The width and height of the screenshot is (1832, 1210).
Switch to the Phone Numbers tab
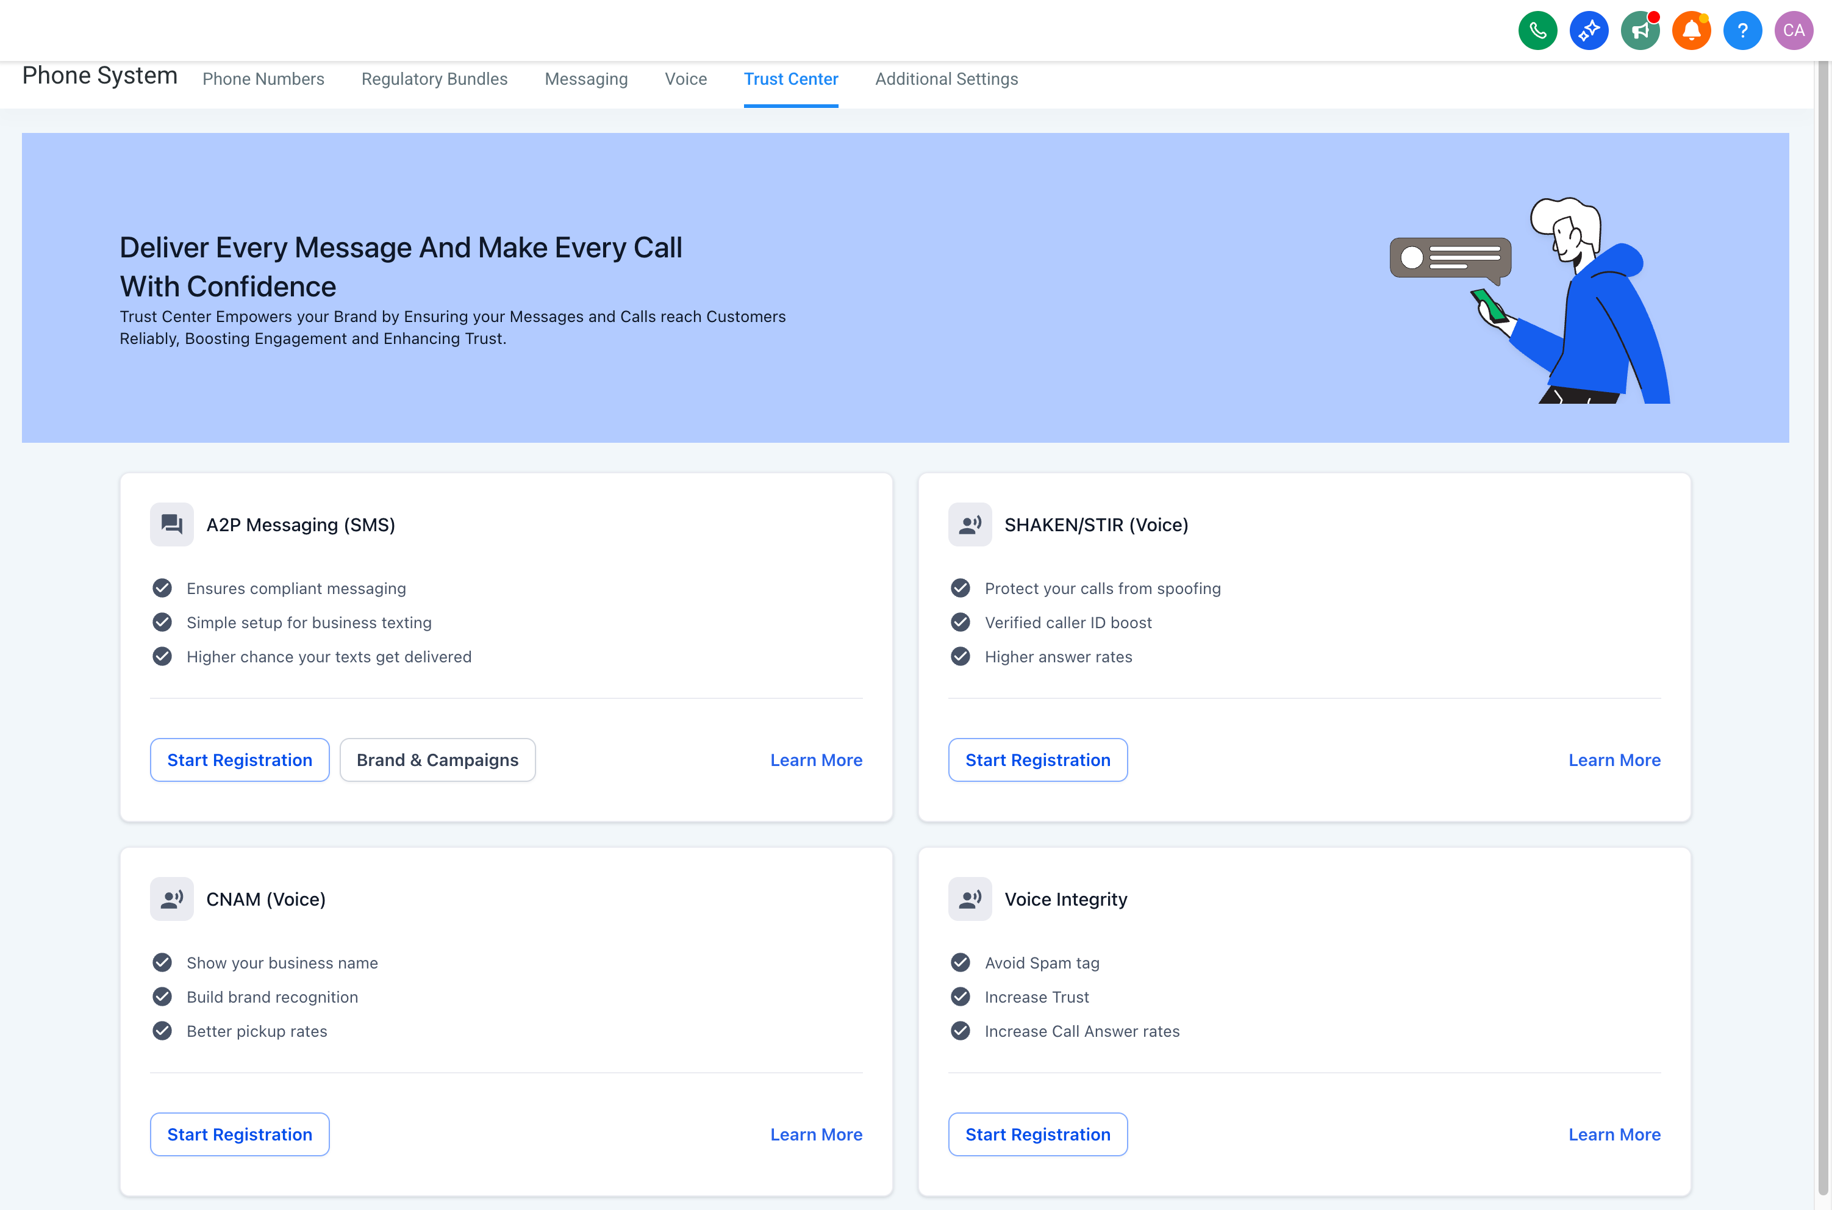[263, 79]
